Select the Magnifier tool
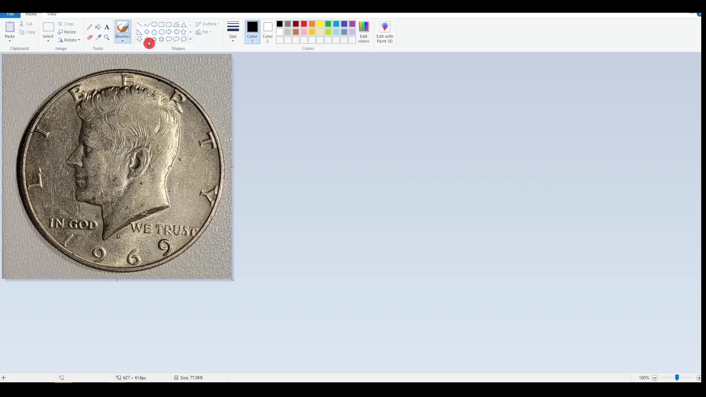This screenshot has width=706, height=397. [107, 37]
